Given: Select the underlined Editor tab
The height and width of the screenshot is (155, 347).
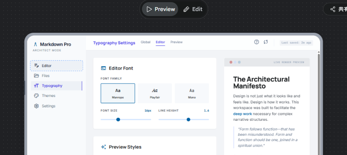Looking at the screenshot, I should pos(160,42).
